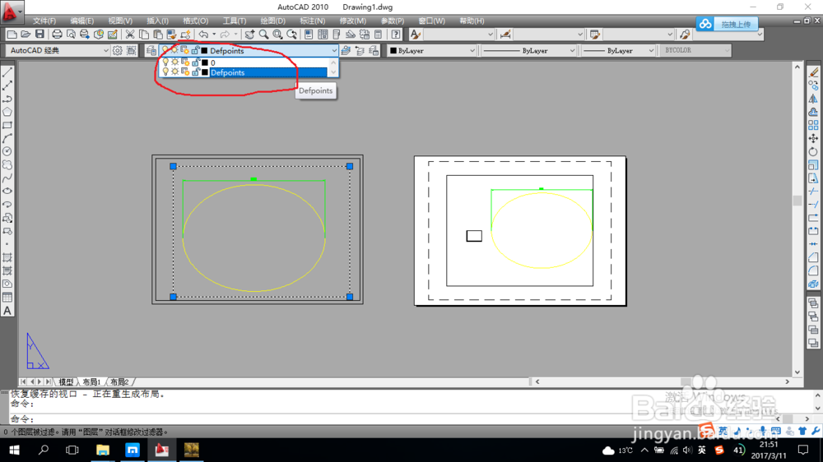This screenshot has width=823, height=462.
Task: Activate the Zoom realtime magnifier
Action: (x=263, y=35)
